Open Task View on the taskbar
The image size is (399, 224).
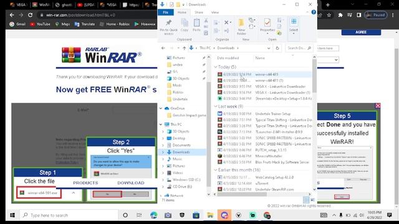139,215
